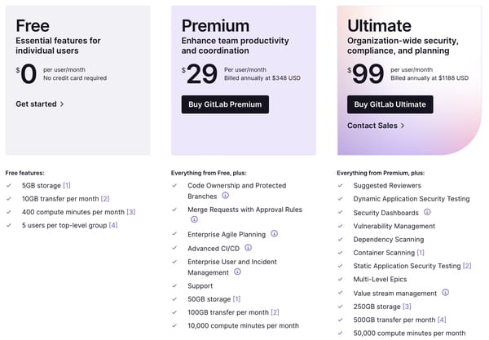Open Advanced CI/CD info icon

click(x=249, y=248)
